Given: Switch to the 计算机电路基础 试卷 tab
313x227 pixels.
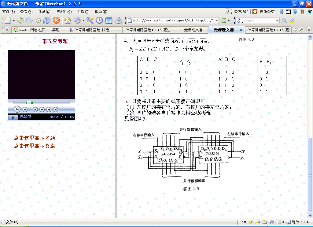Looking at the screenshot, I should click(x=95, y=30).
